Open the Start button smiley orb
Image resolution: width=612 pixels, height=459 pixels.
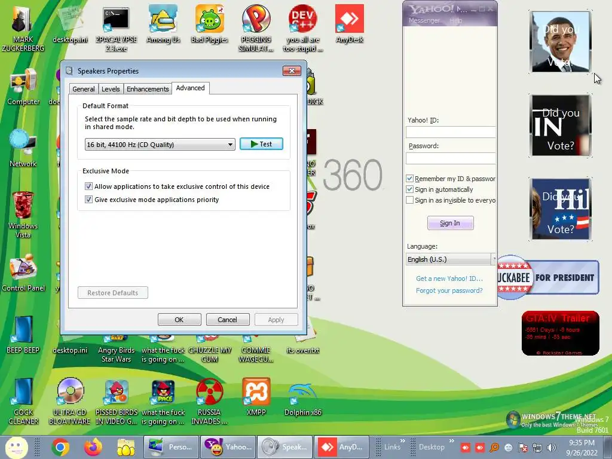click(16, 447)
